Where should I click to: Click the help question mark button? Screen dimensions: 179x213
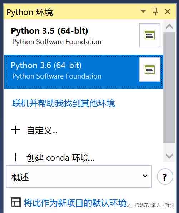pyautogui.click(x=165, y=176)
